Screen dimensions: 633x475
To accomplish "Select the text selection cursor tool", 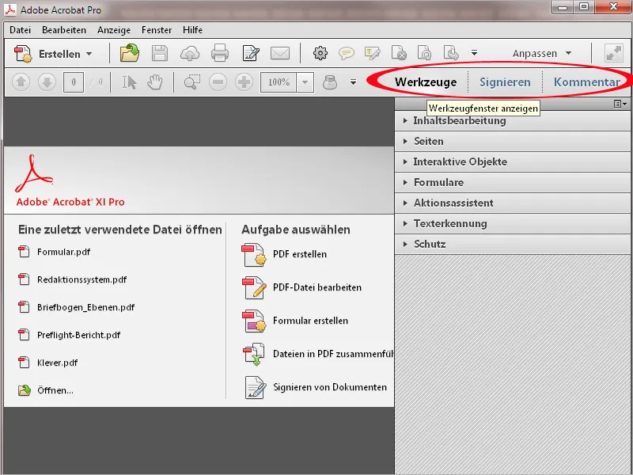I will click(x=129, y=82).
